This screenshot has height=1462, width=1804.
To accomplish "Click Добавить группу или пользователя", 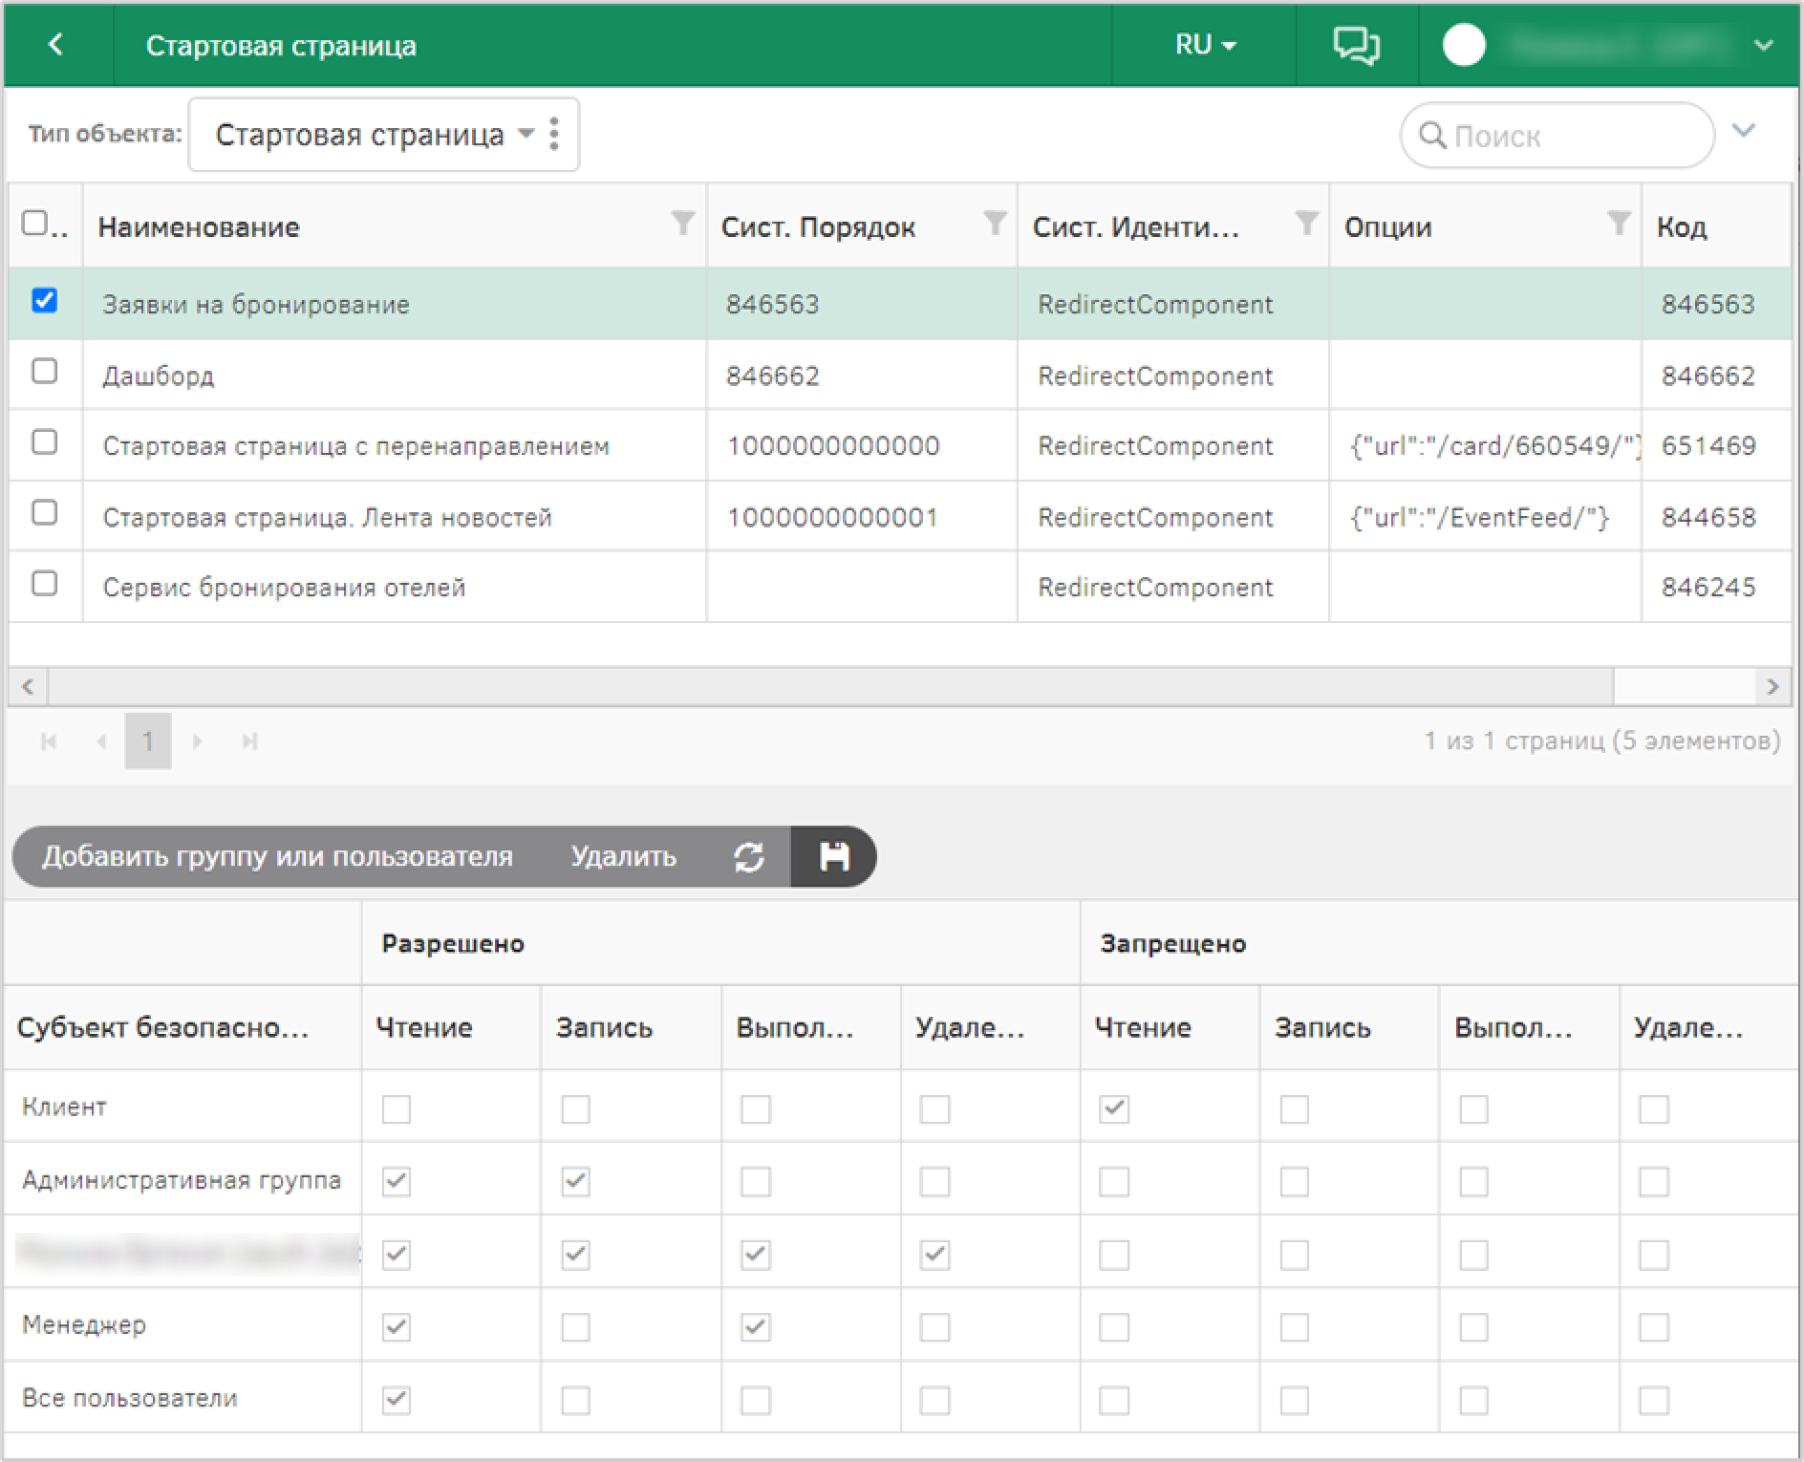I will coord(277,857).
